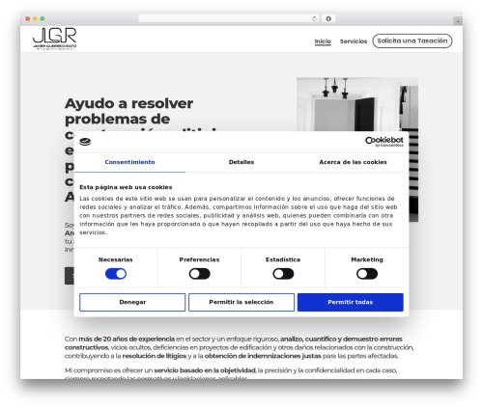Open the Detalles tab
Screen dimensions: 483x408
point(241,162)
